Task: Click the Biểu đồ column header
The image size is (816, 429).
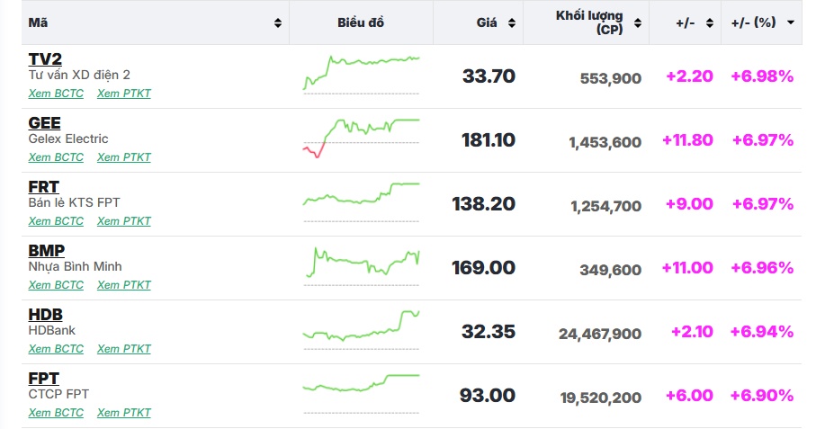Action: (361, 22)
